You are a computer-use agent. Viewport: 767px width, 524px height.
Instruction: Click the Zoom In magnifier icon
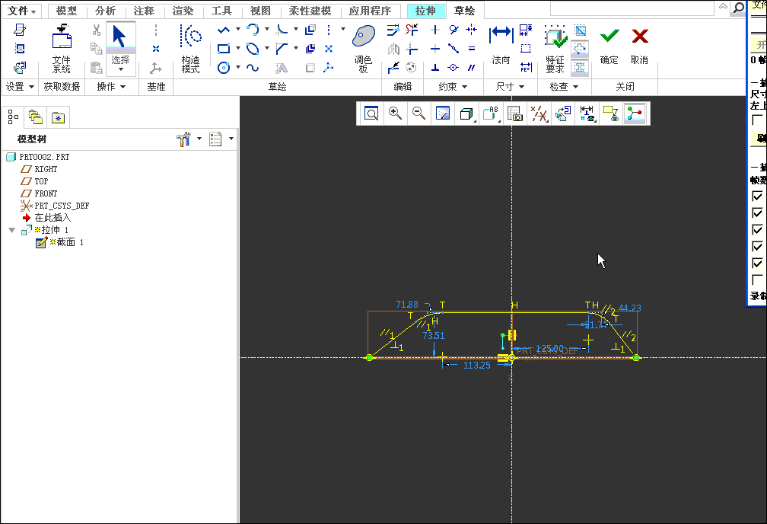(395, 113)
